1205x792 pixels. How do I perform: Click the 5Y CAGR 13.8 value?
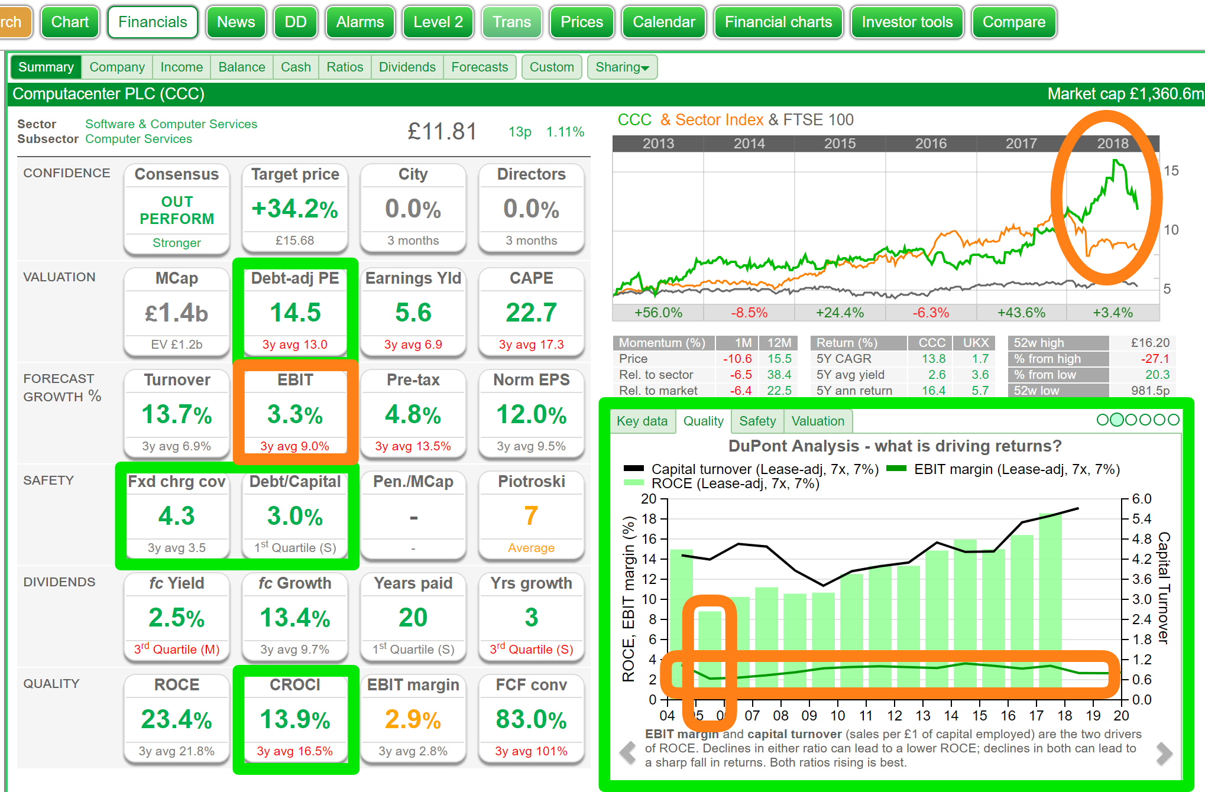(x=934, y=359)
